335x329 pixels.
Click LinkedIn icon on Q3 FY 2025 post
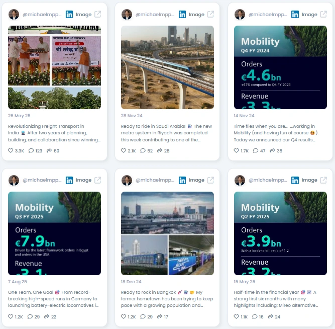[69, 180]
